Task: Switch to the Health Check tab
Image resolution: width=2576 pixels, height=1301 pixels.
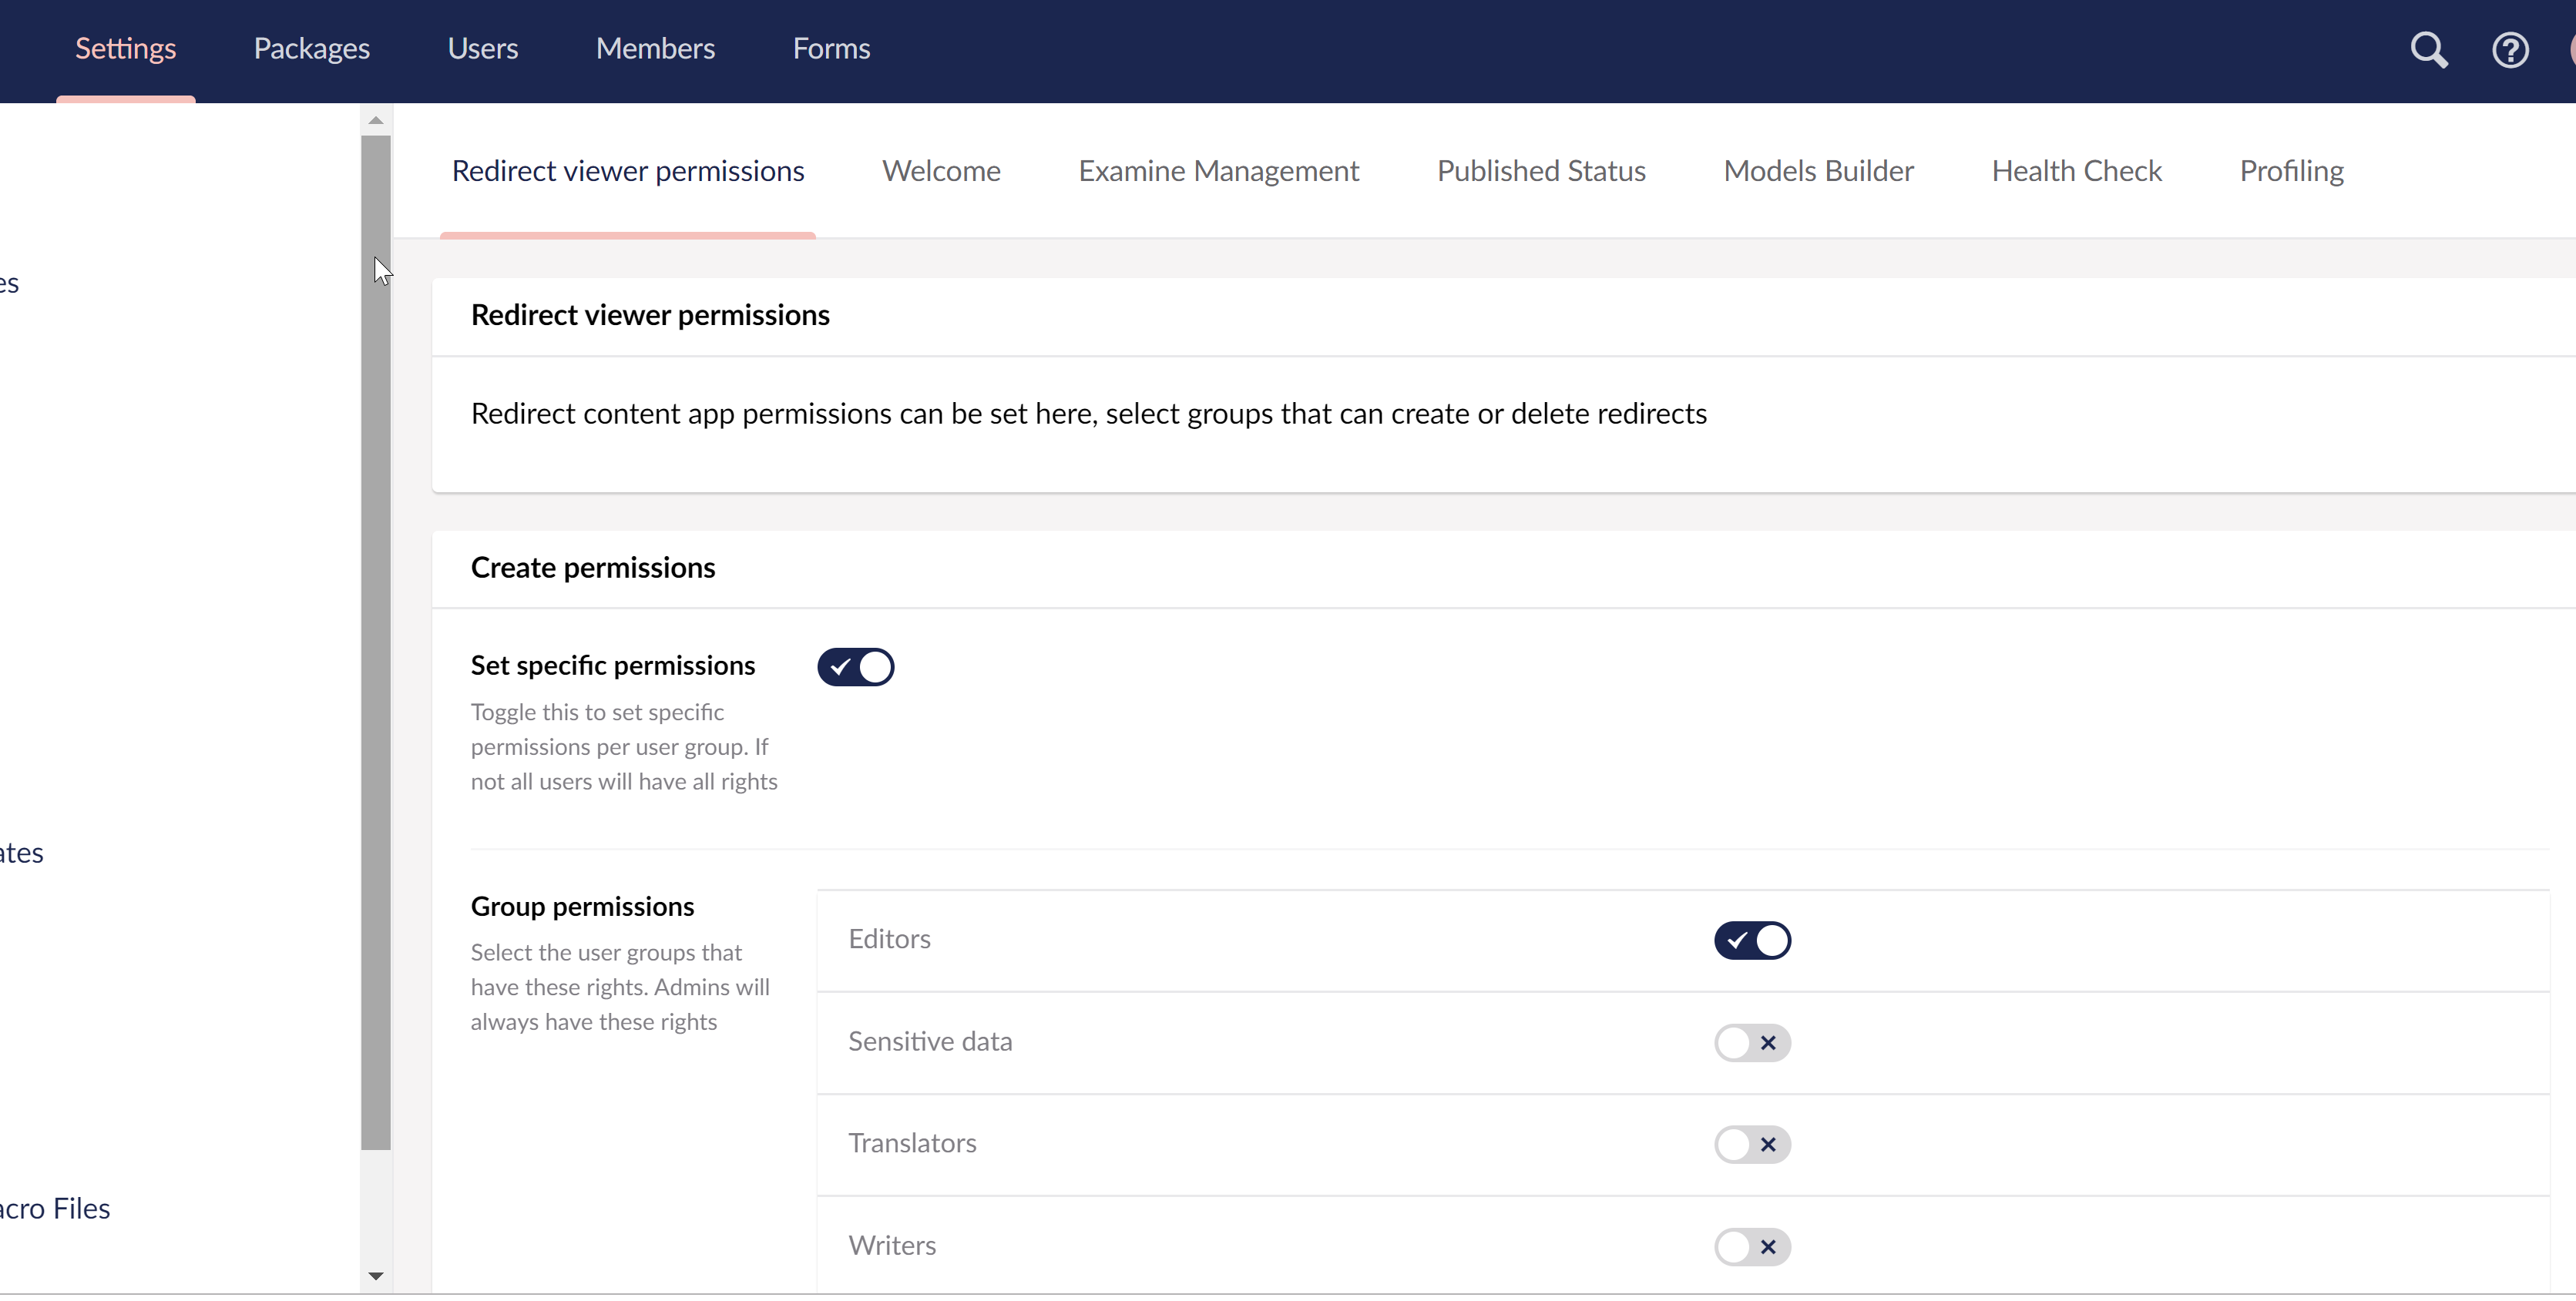Action: (x=2076, y=171)
